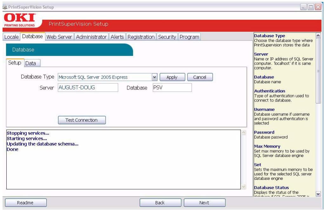Click the help panel scroll up arrow
324x210 pixels.
[x=318, y=36]
